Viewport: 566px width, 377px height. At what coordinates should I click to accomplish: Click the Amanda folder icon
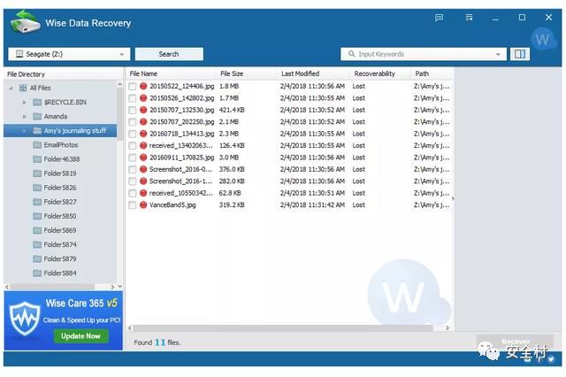click(x=37, y=116)
